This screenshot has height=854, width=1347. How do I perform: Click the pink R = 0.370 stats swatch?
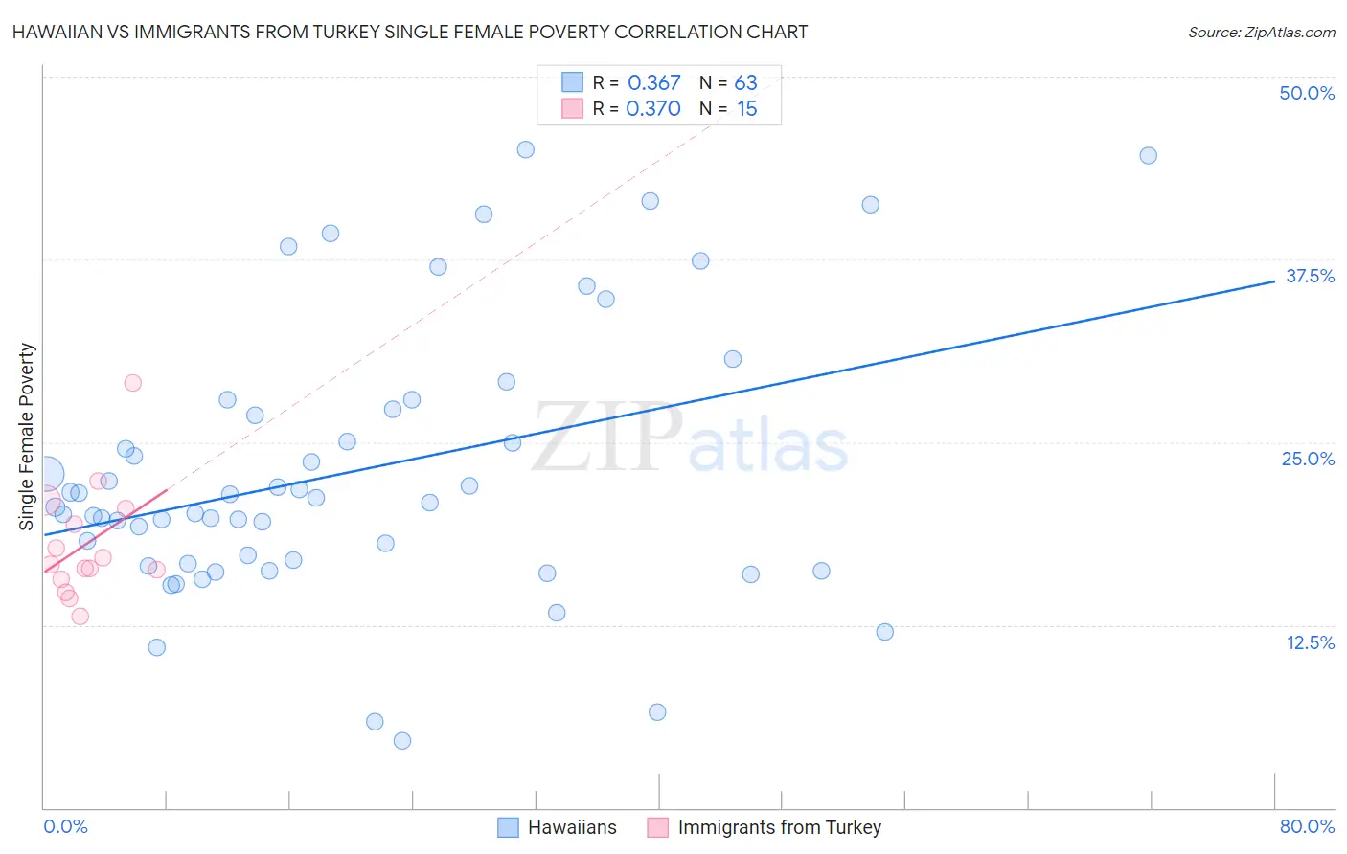tap(572, 108)
